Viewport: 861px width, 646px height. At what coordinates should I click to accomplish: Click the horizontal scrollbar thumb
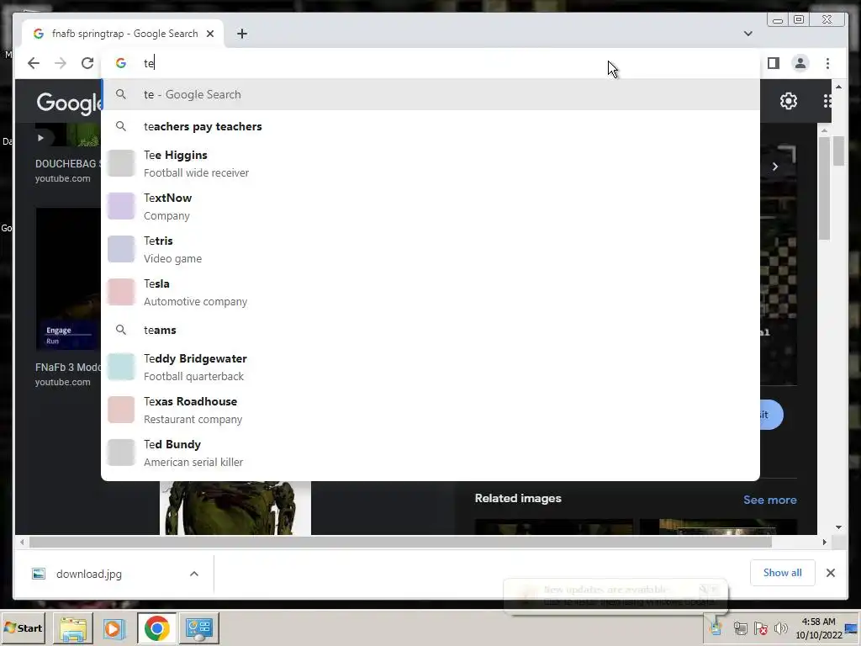[x=400, y=543]
